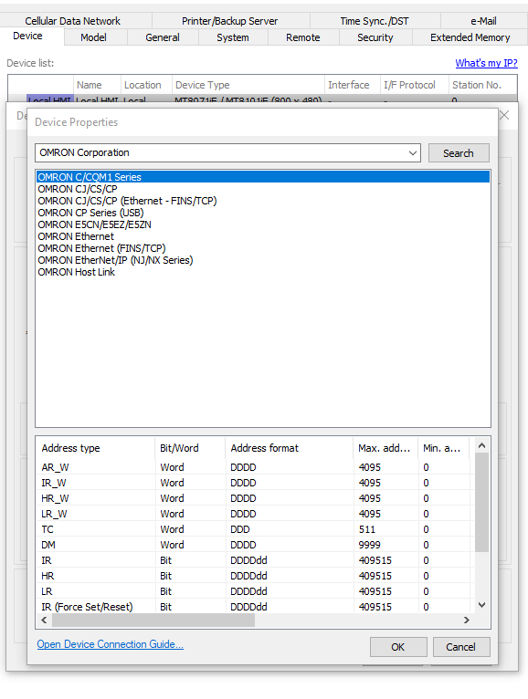Select the IR Bit address row

[x=254, y=560]
